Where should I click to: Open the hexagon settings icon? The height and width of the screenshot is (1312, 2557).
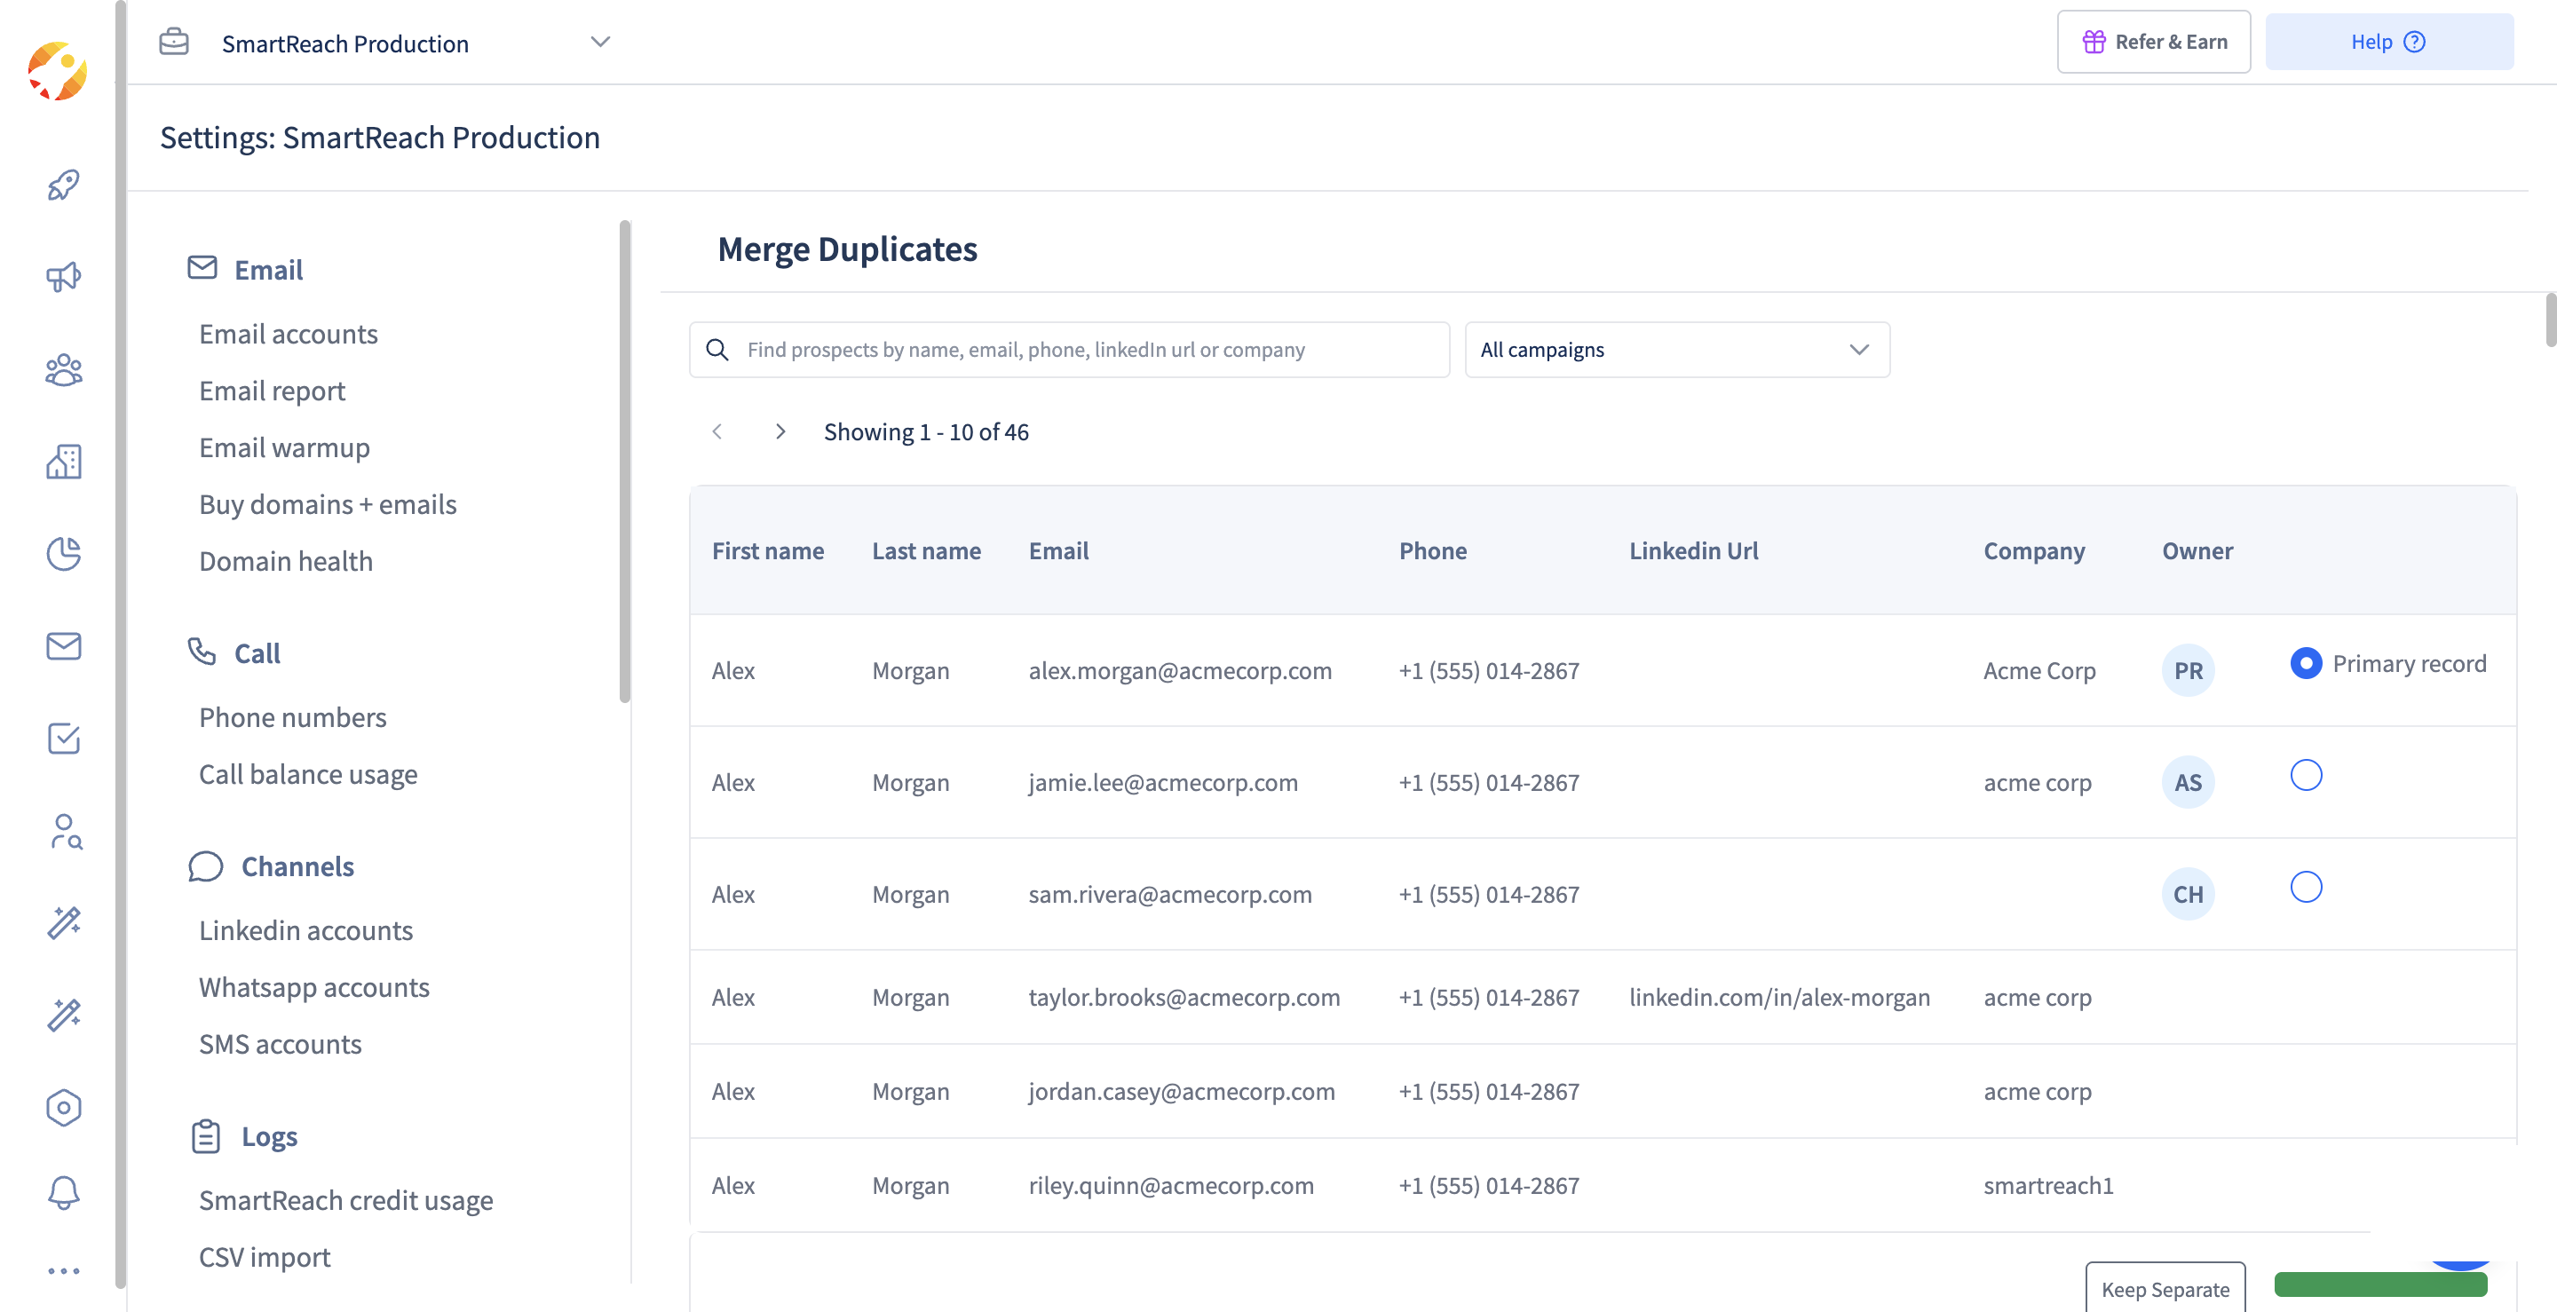pyautogui.click(x=64, y=1108)
